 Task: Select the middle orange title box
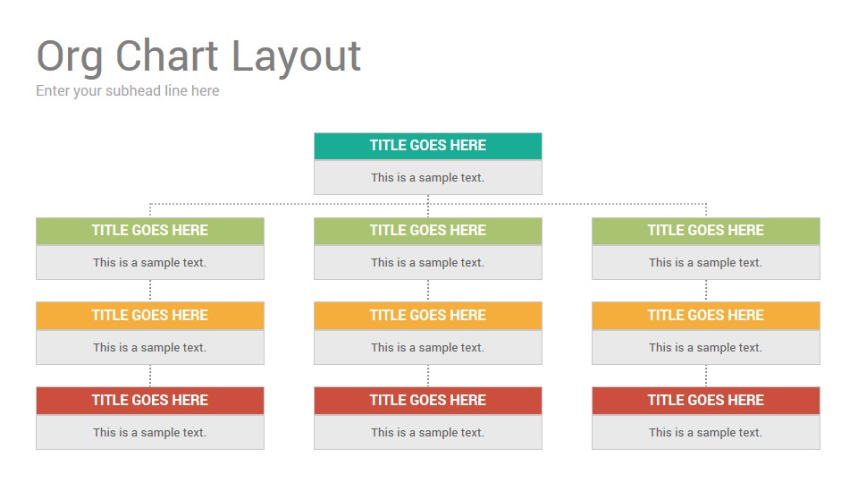(x=428, y=316)
